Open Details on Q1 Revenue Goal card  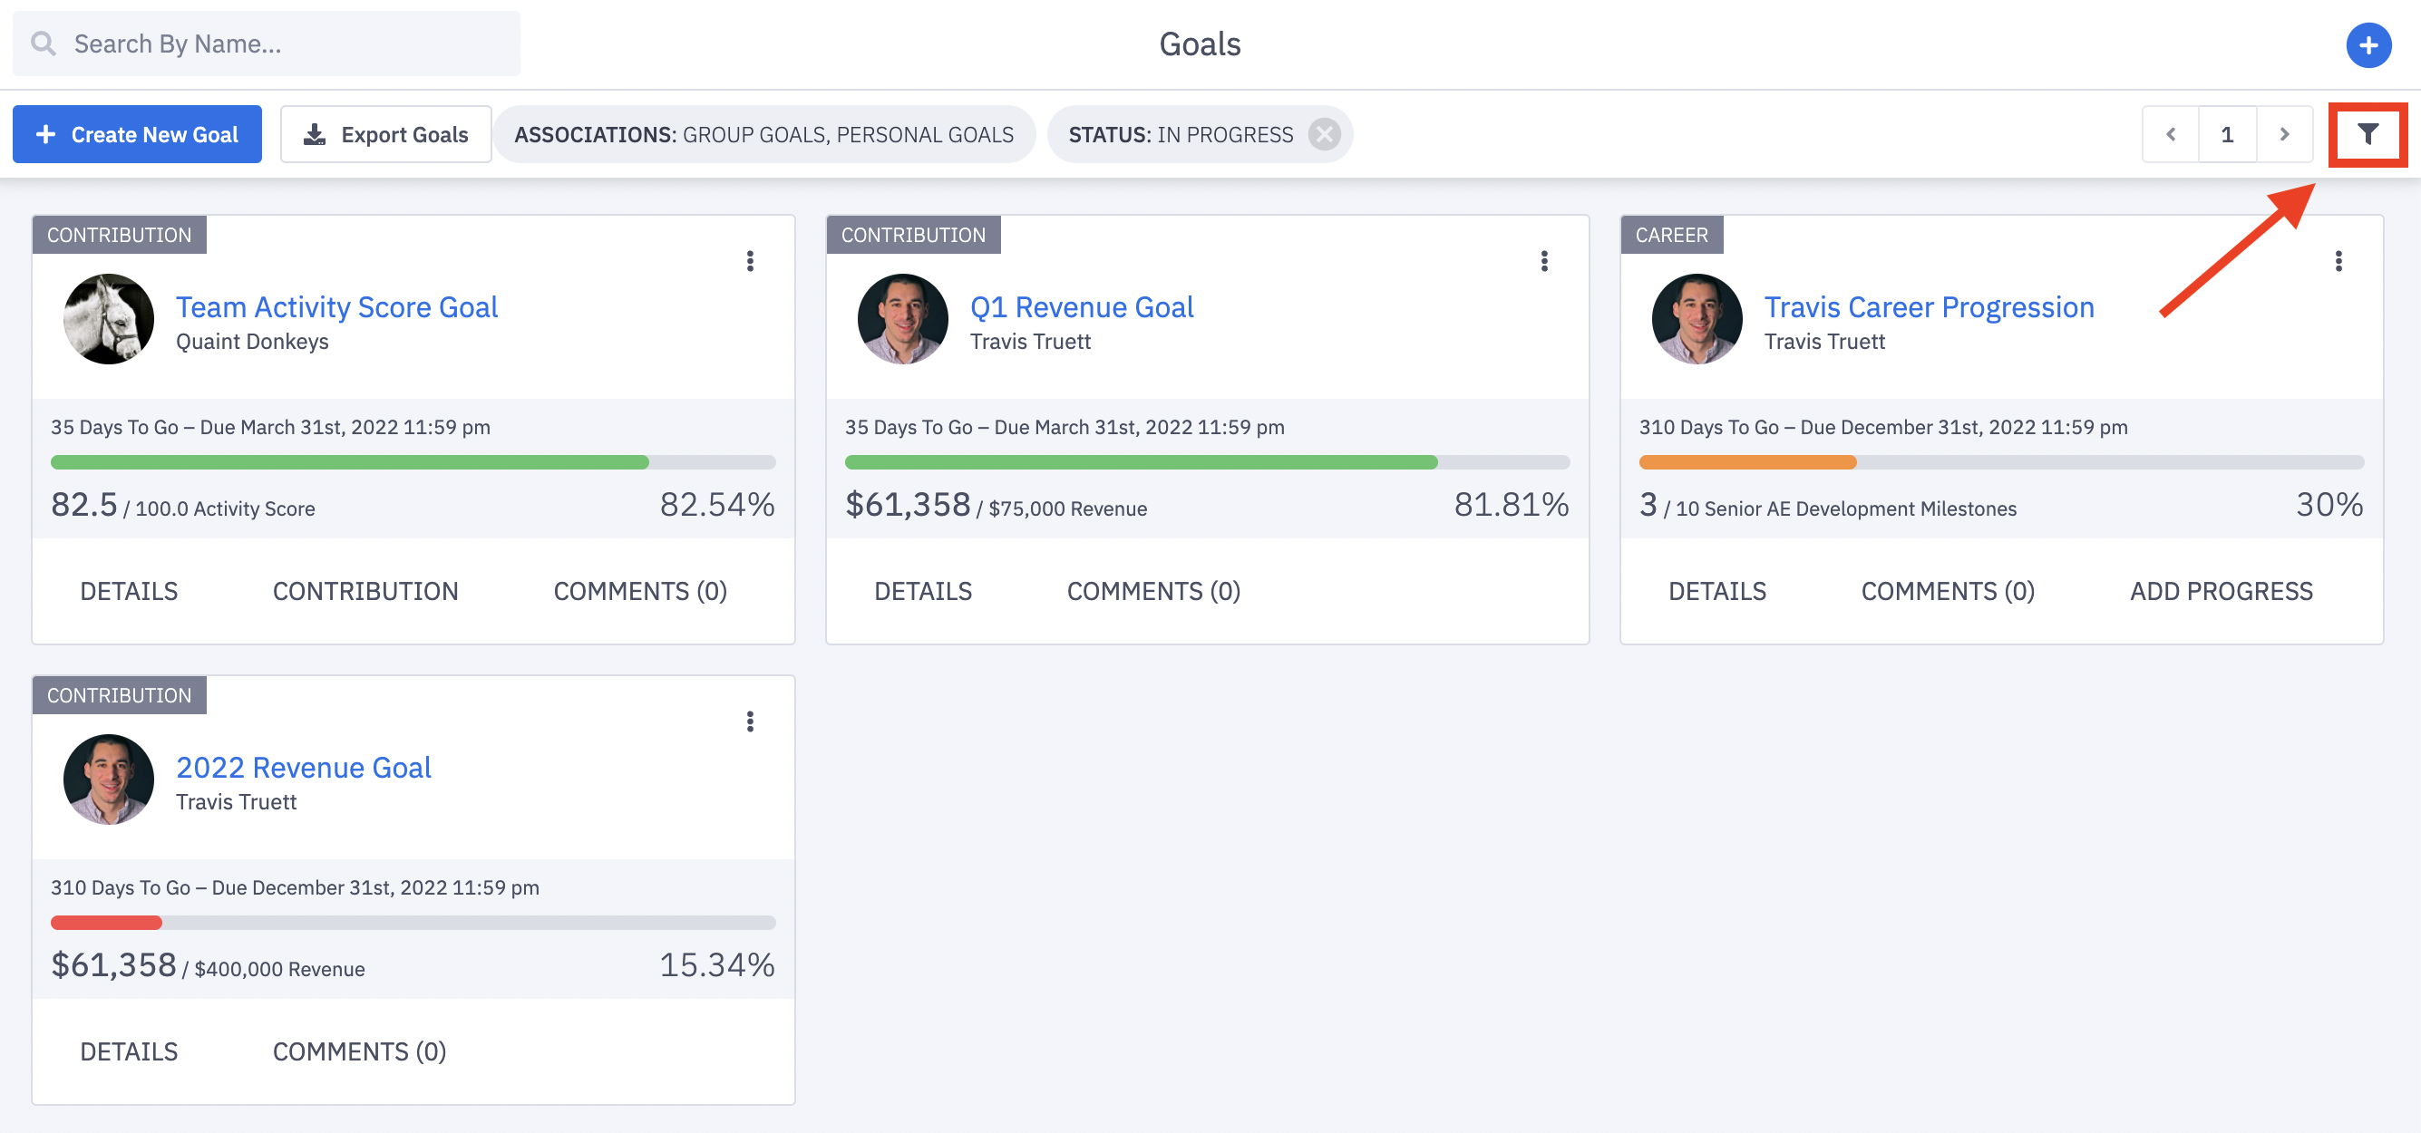923,591
